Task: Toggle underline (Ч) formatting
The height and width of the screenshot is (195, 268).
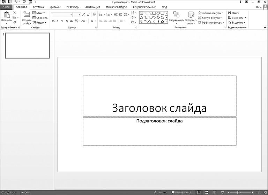Action: click(x=62, y=21)
